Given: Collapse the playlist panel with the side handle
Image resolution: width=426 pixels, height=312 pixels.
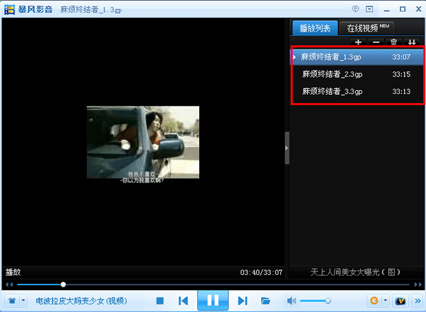Looking at the screenshot, I should 287,148.
